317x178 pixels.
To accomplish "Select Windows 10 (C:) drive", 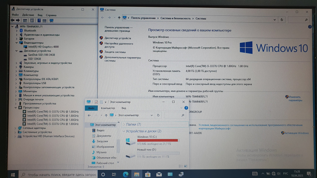I will [152, 140].
